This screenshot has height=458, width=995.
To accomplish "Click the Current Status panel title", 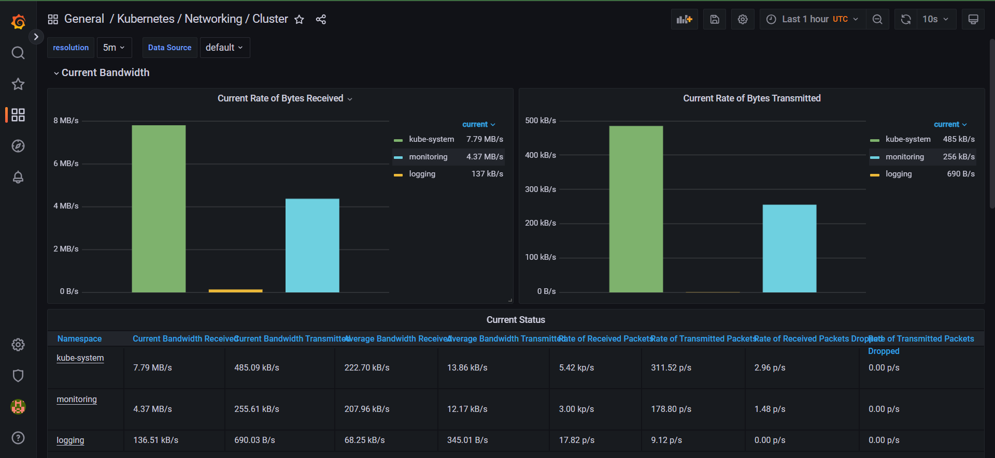I will click(516, 320).
